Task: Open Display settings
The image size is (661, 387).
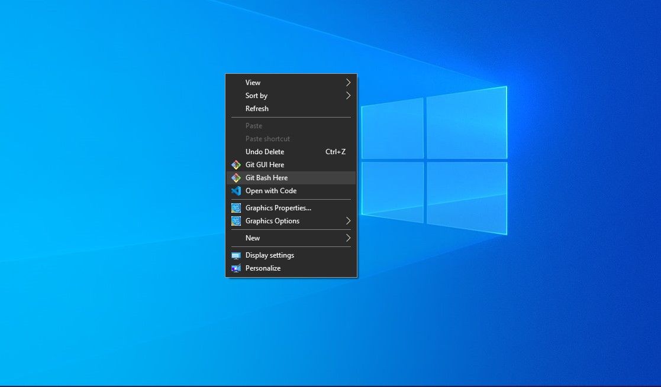Action: pos(269,255)
